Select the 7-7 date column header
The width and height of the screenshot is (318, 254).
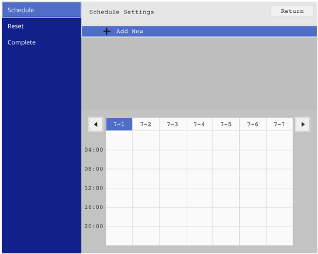(x=279, y=124)
